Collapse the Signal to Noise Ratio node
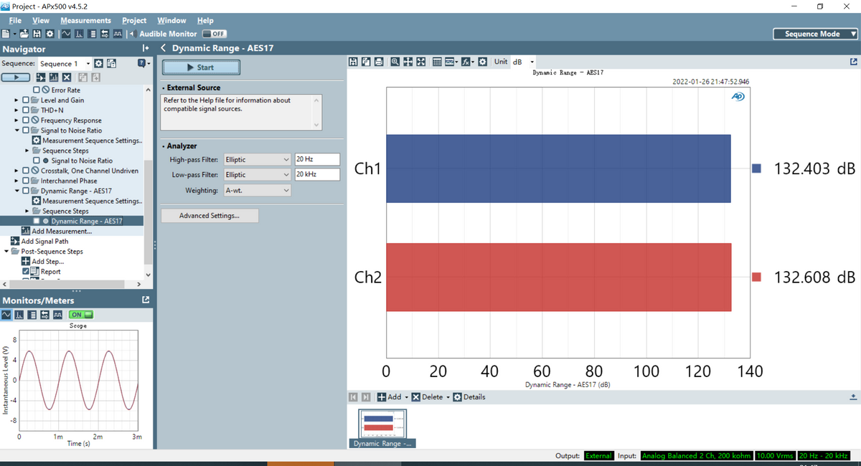This screenshot has width=861, height=466. coord(17,130)
